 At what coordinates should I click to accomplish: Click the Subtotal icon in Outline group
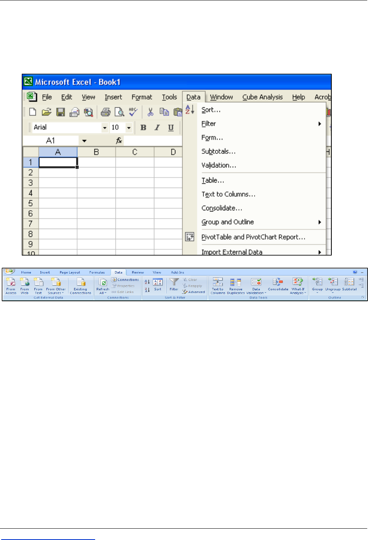pos(349,284)
